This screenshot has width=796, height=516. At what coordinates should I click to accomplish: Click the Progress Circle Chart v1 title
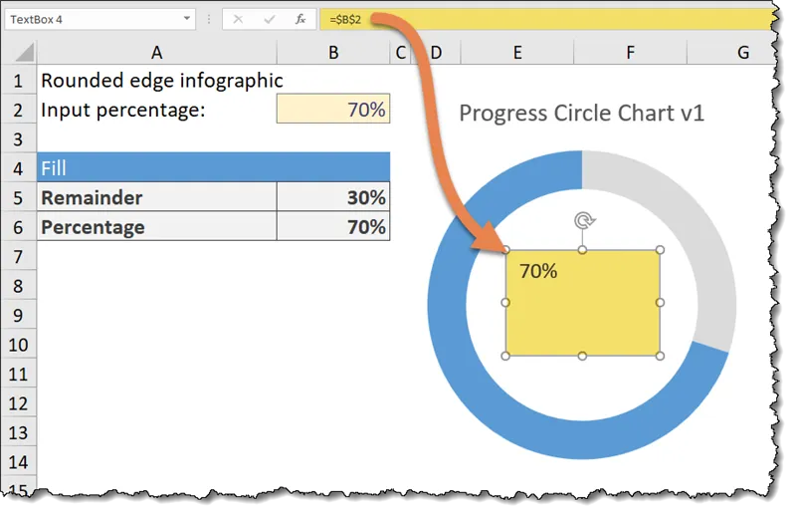(582, 114)
